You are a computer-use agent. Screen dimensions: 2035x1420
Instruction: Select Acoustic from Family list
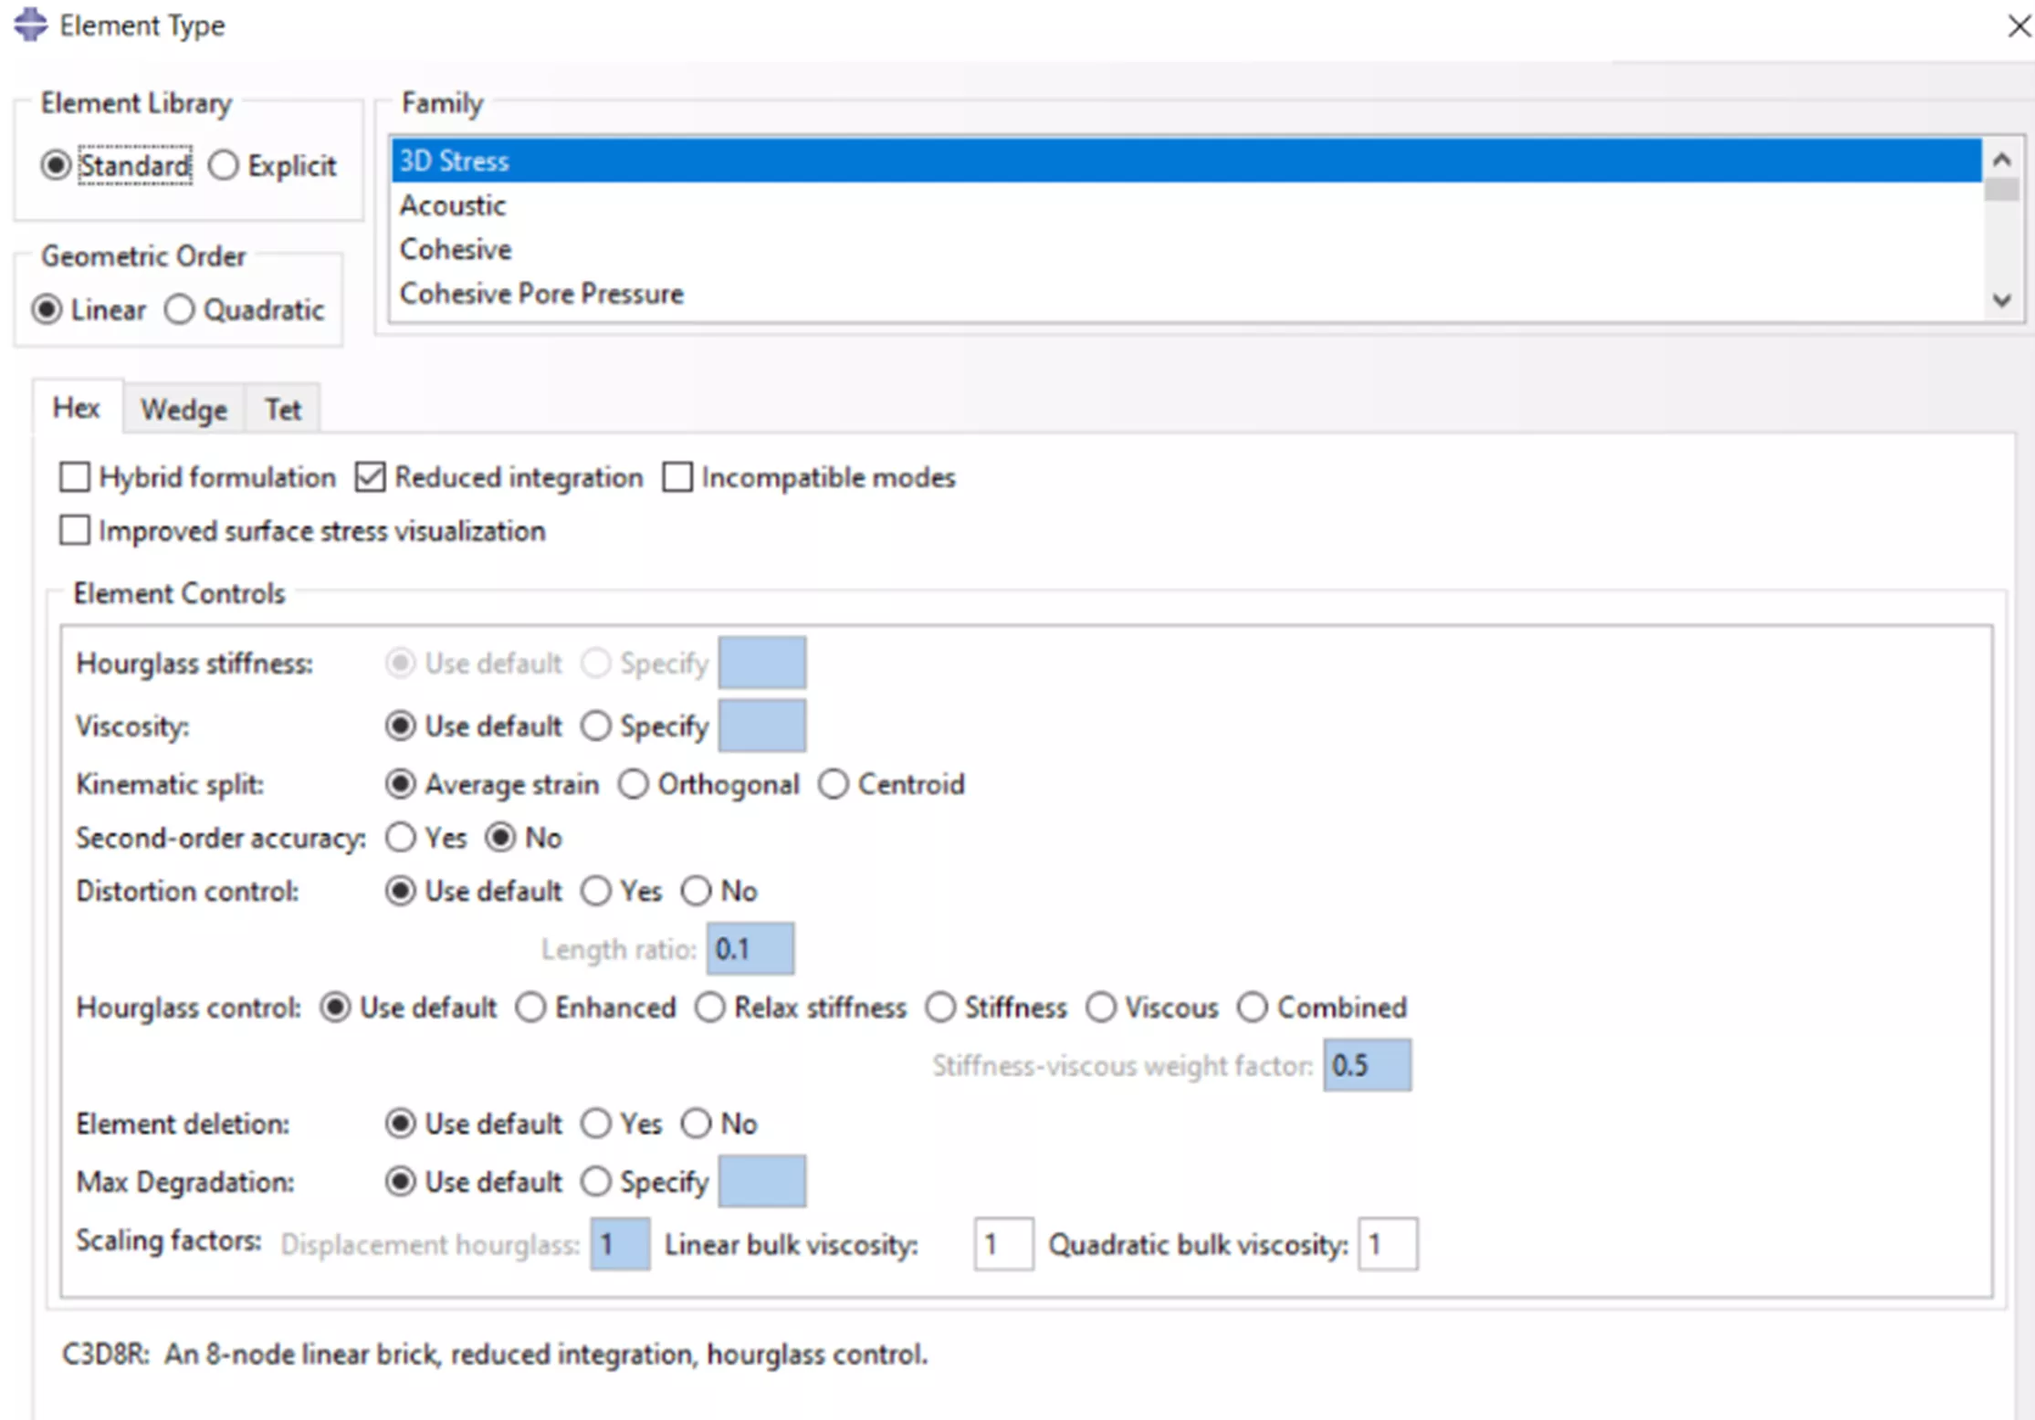pos(450,204)
